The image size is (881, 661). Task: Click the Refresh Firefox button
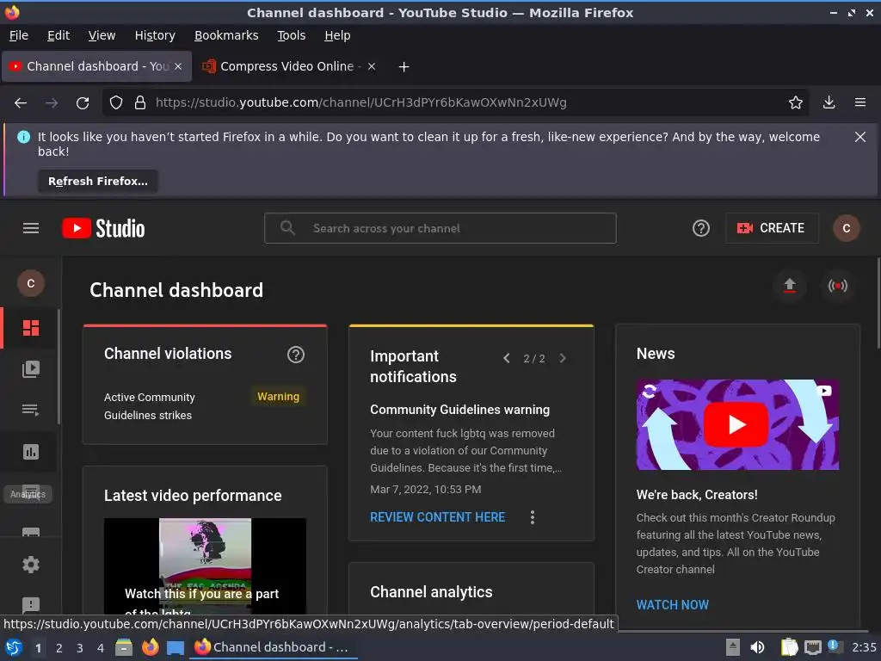tap(98, 181)
